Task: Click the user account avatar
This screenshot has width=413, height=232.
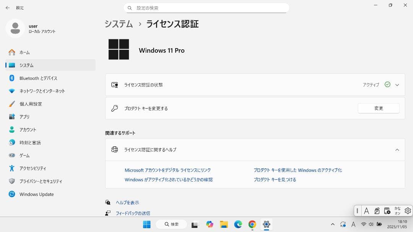Action: click(x=15, y=29)
